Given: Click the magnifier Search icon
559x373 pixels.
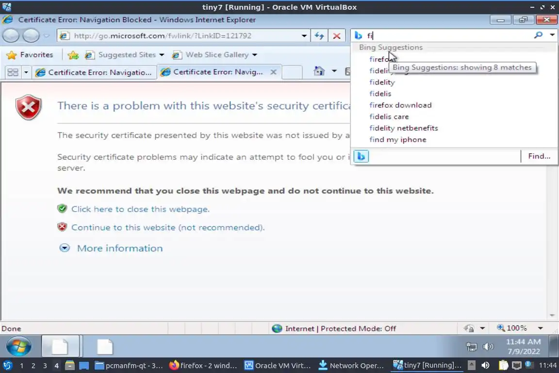Looking at the screenshot, I should [x=538, y=35].
